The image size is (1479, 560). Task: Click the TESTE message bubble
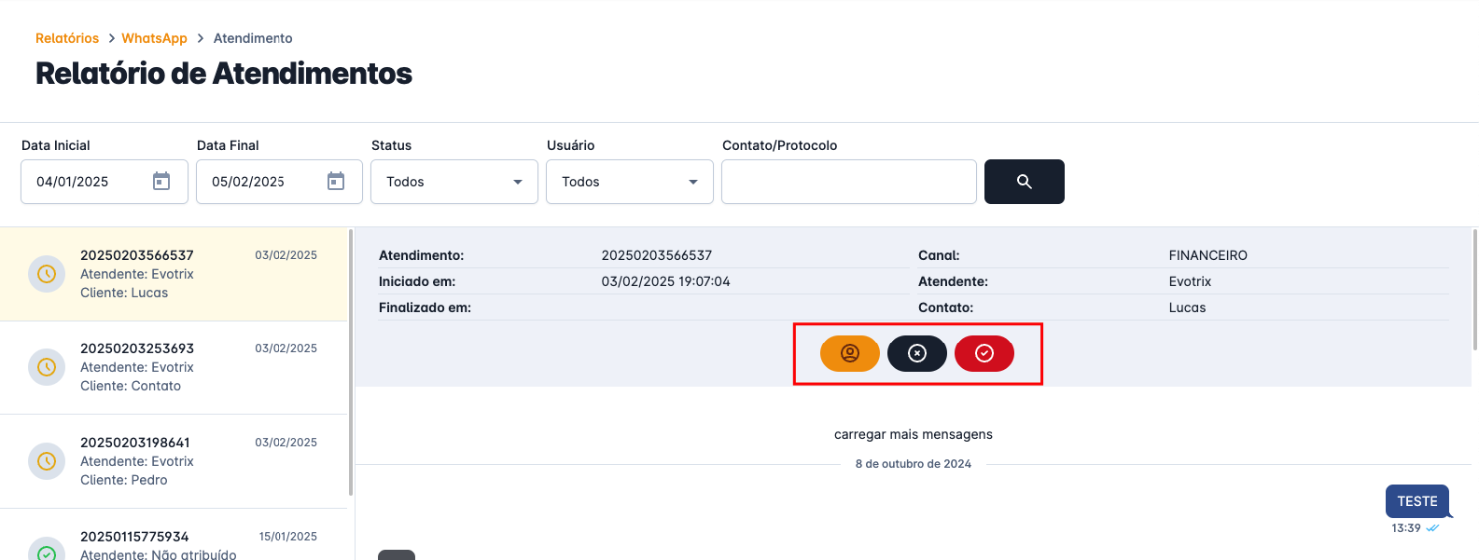[x=1416, y=501]
